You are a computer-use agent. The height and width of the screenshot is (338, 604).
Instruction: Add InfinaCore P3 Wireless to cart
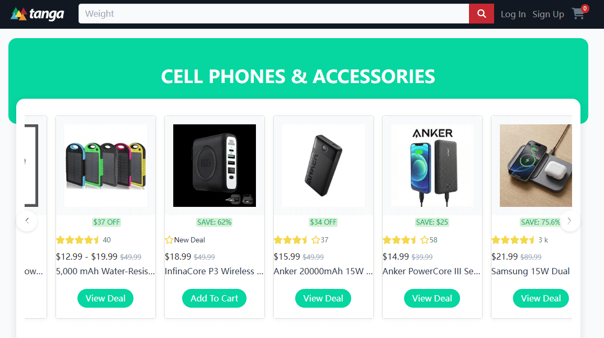(214, 298)
